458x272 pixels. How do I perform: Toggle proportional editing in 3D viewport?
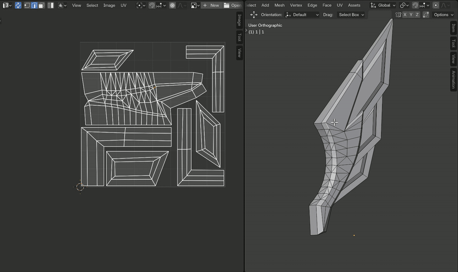[436, 5]
